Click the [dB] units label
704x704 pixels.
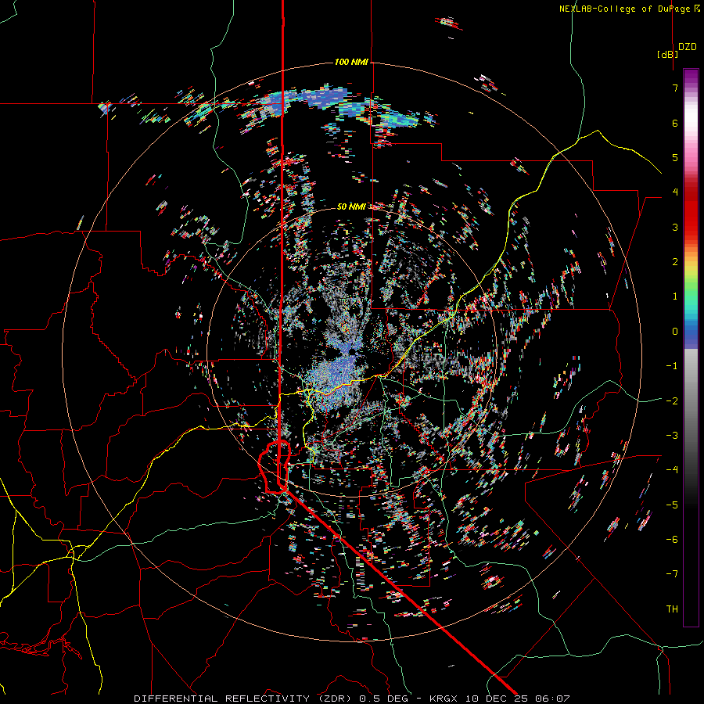tap(668, 54)
